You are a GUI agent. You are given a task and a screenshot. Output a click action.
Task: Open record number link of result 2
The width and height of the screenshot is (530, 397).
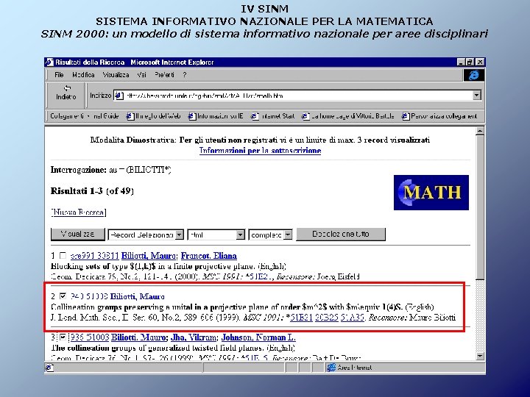tap(89, 296)
